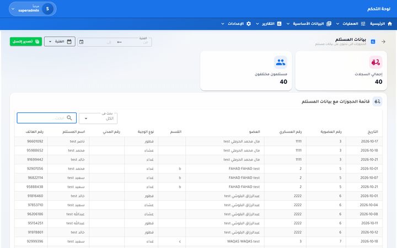Click the delivery icon beside قائمة الحجوزات heading
This screenshot has height=248, width=397.
(x=377, y=101)
